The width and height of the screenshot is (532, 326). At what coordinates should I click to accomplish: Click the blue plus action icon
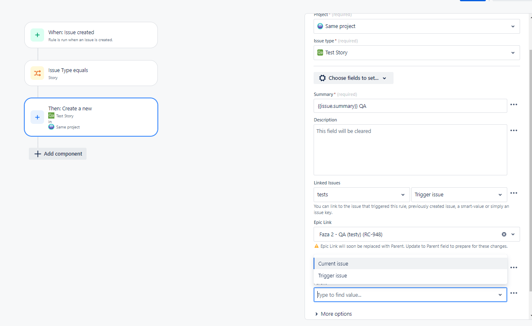(37, 117)
